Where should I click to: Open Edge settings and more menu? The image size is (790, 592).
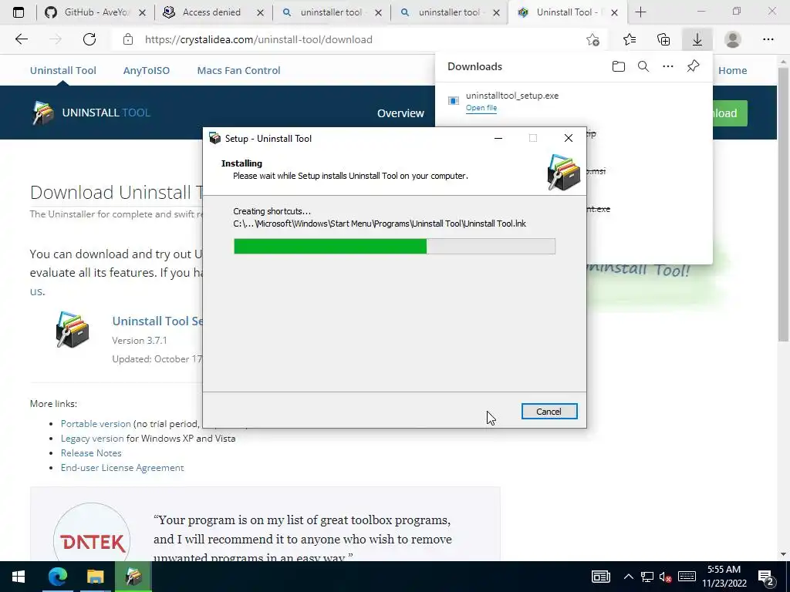(x=768, y=39)
